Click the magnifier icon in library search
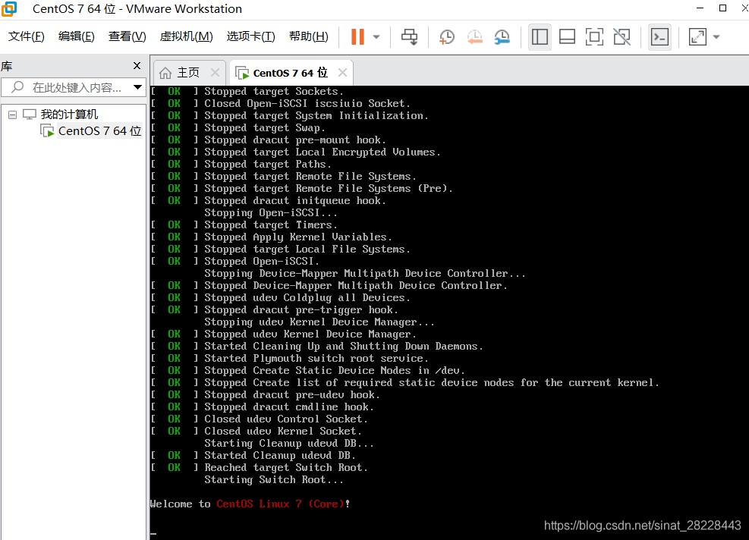This screenshot has height=540, width=749. click(17, 87)
